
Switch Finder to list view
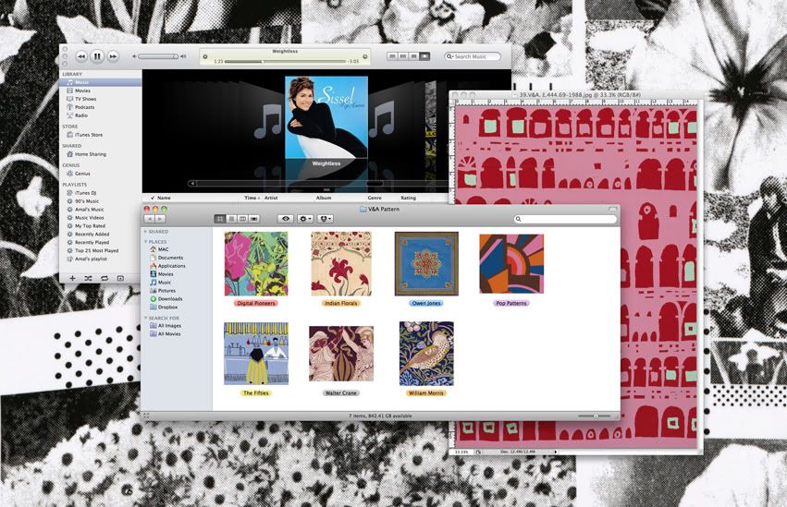click(x=231, y=219)
